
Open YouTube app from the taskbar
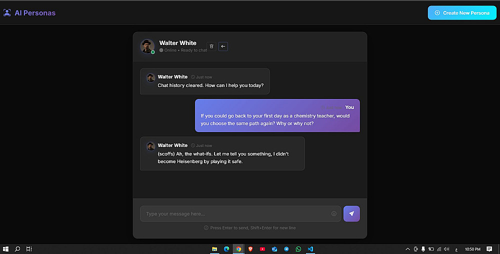[x=262, y=249]
